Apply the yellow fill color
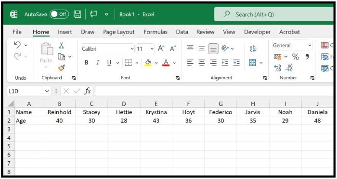 click(148, 63)
